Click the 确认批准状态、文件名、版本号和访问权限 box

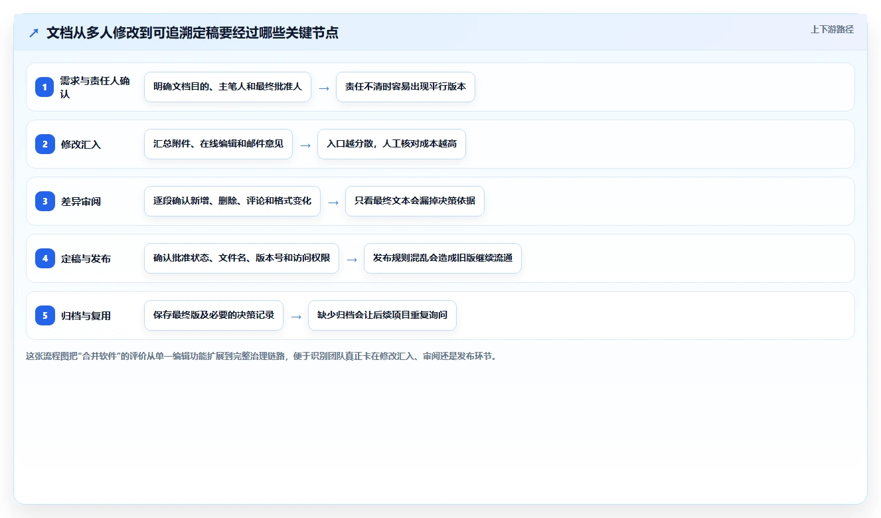[x=242, y=258]
